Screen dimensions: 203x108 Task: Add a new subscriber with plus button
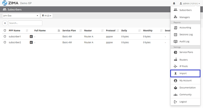[x=5, y=23]
